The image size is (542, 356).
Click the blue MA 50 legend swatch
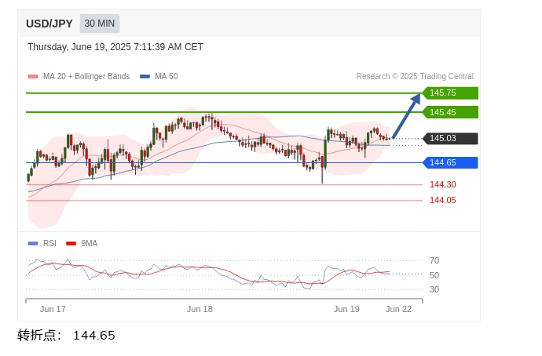(x=145, y=77)
